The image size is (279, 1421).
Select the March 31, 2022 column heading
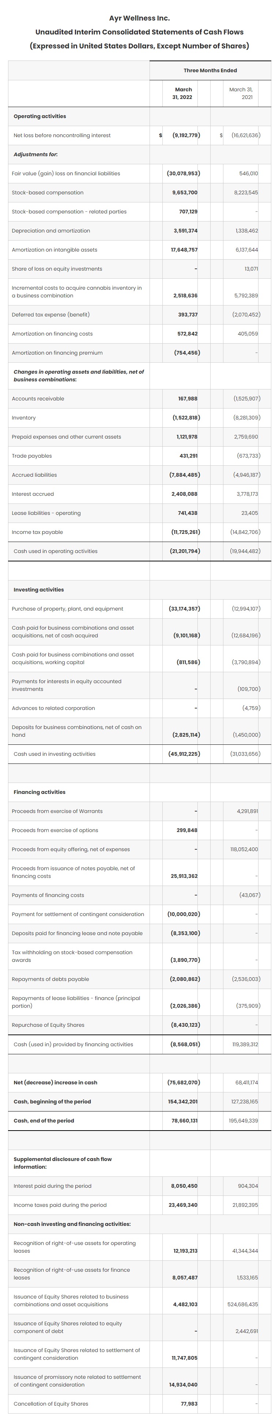point(183,93)
